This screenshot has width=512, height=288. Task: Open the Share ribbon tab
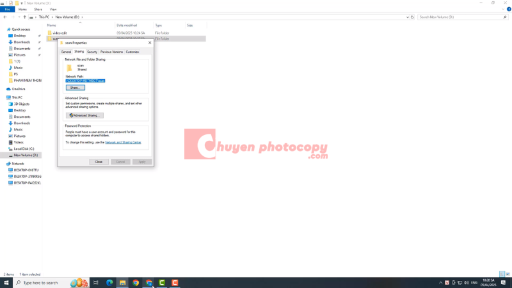[x=38, y=10]
